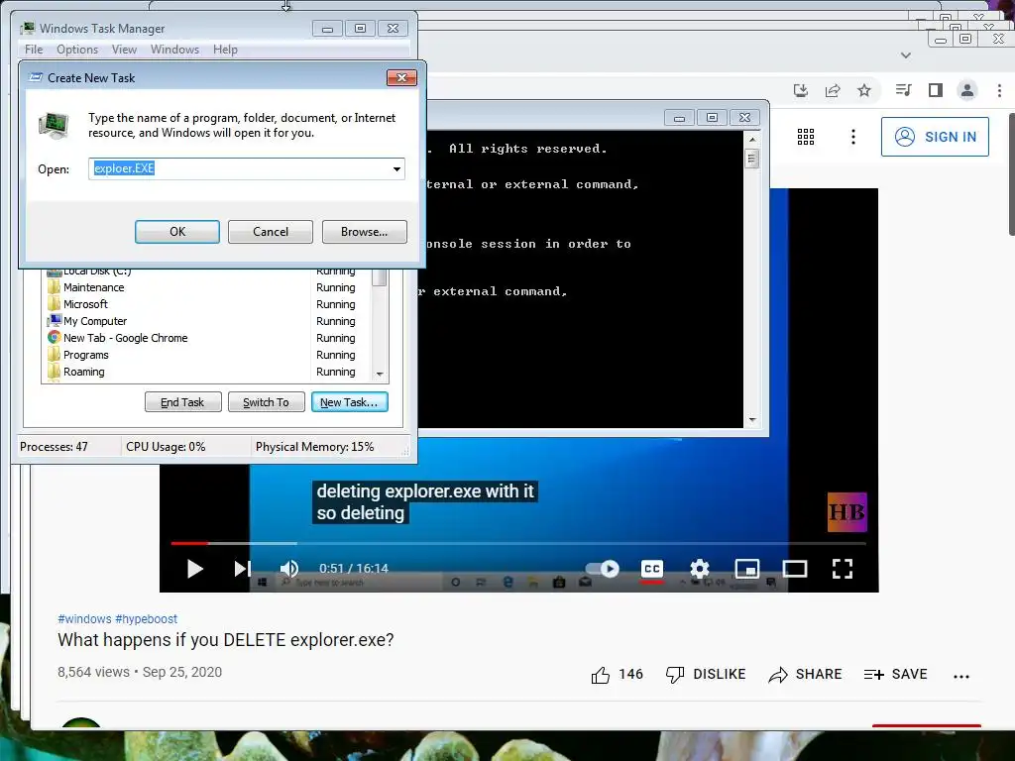Image resolution: width=1015 pixels, height=761 pixels.
Task: Toggle closed captions CC button
Action: (652, 569)
